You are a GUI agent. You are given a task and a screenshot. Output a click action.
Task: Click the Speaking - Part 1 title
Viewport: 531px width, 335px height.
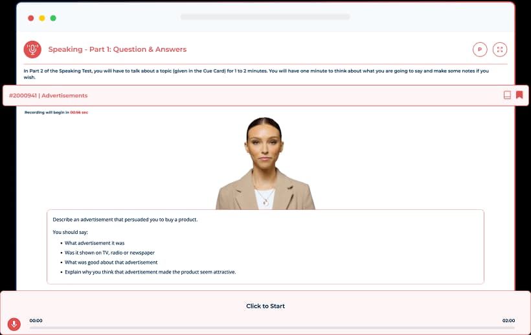point(117,49)
